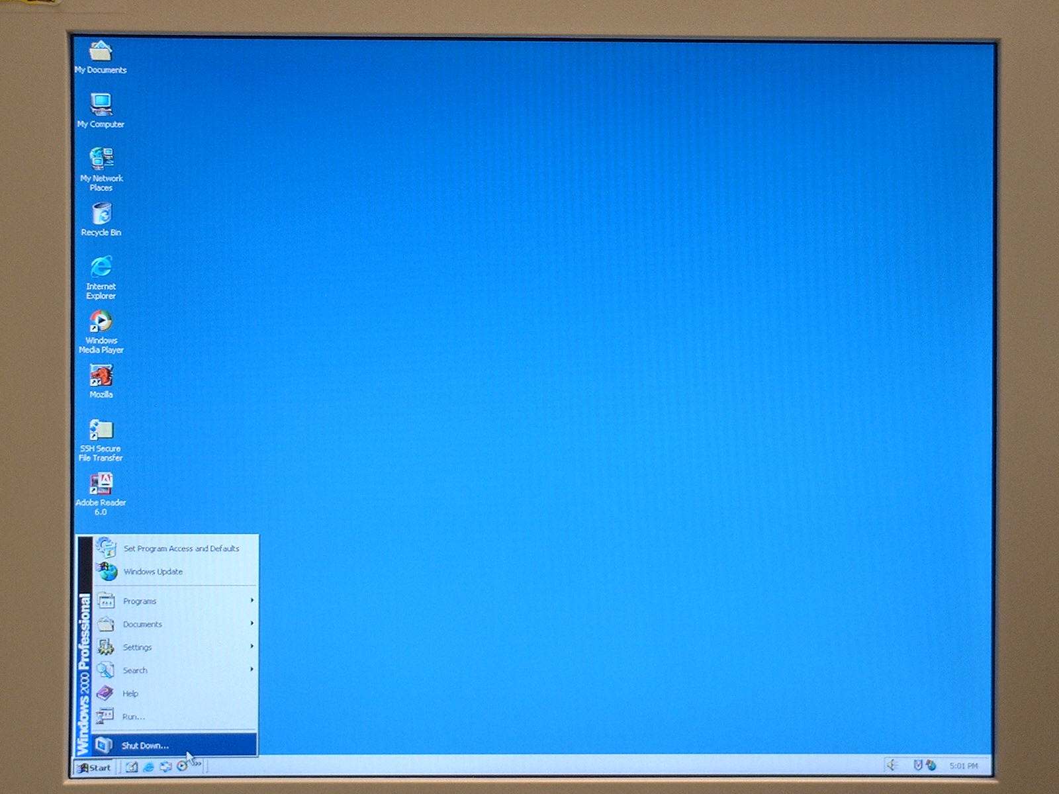Click the Start button

coord(94,768)
